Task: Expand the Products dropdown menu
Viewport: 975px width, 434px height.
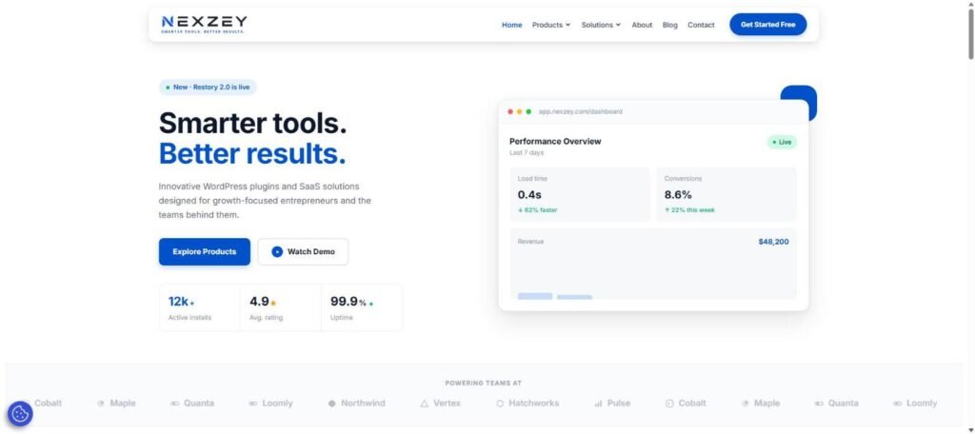Action: 551,25
